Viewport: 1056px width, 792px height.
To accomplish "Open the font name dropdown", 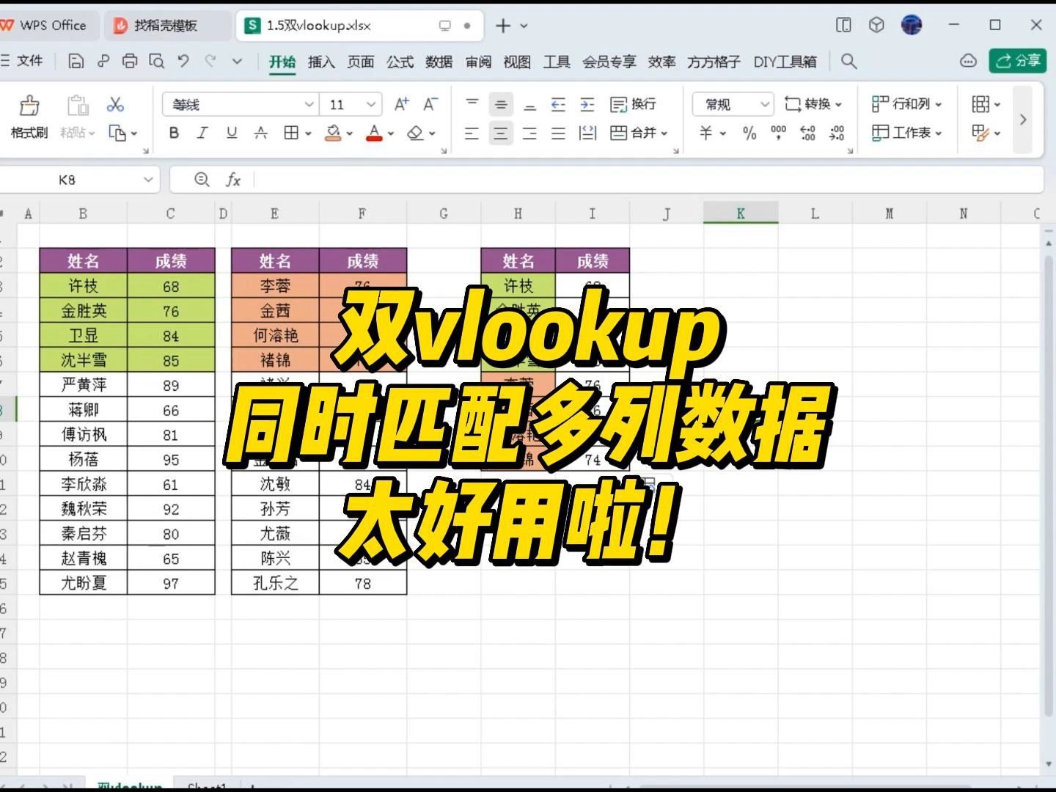I will click(x=309, y=104).
